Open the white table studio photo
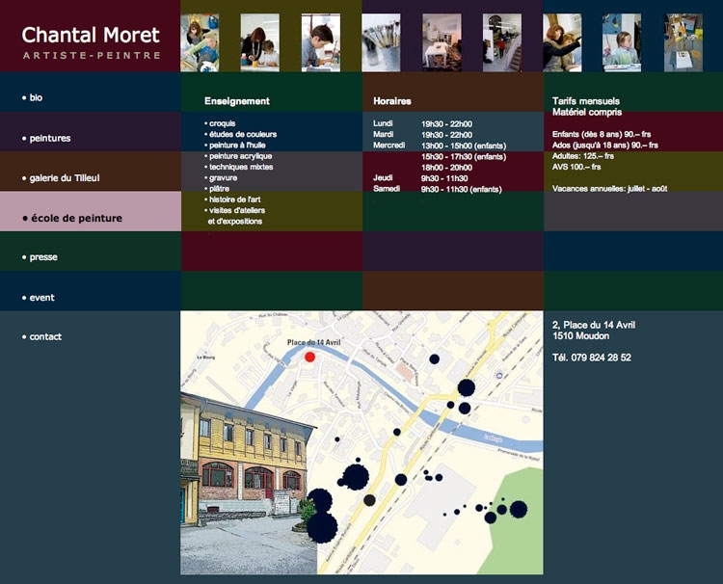 click(441, 42)
